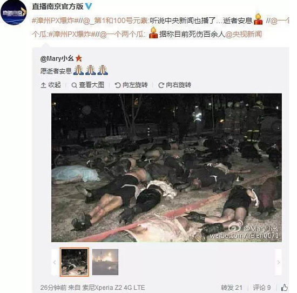Show previous thumbnails with left arrow
This screenshot has height=293, width=297.
click(x=55, y=262)
